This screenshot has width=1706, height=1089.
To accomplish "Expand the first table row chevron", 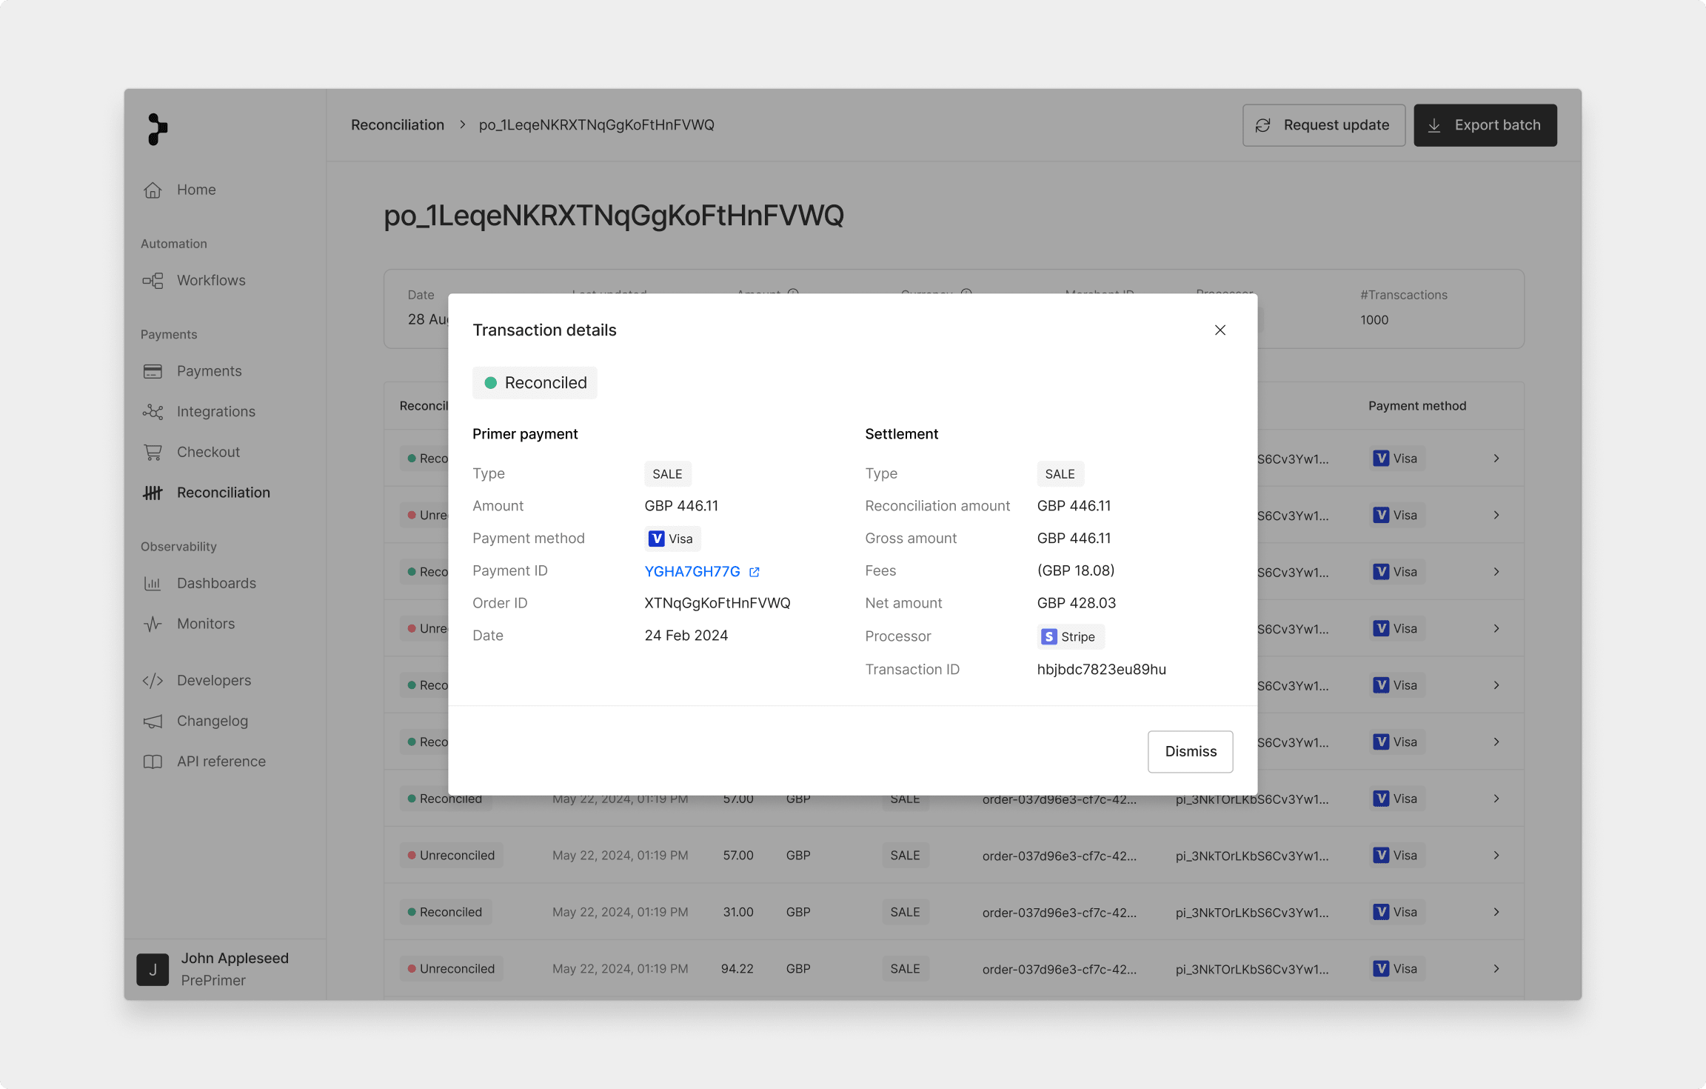I will click(x=1496, y=459).
